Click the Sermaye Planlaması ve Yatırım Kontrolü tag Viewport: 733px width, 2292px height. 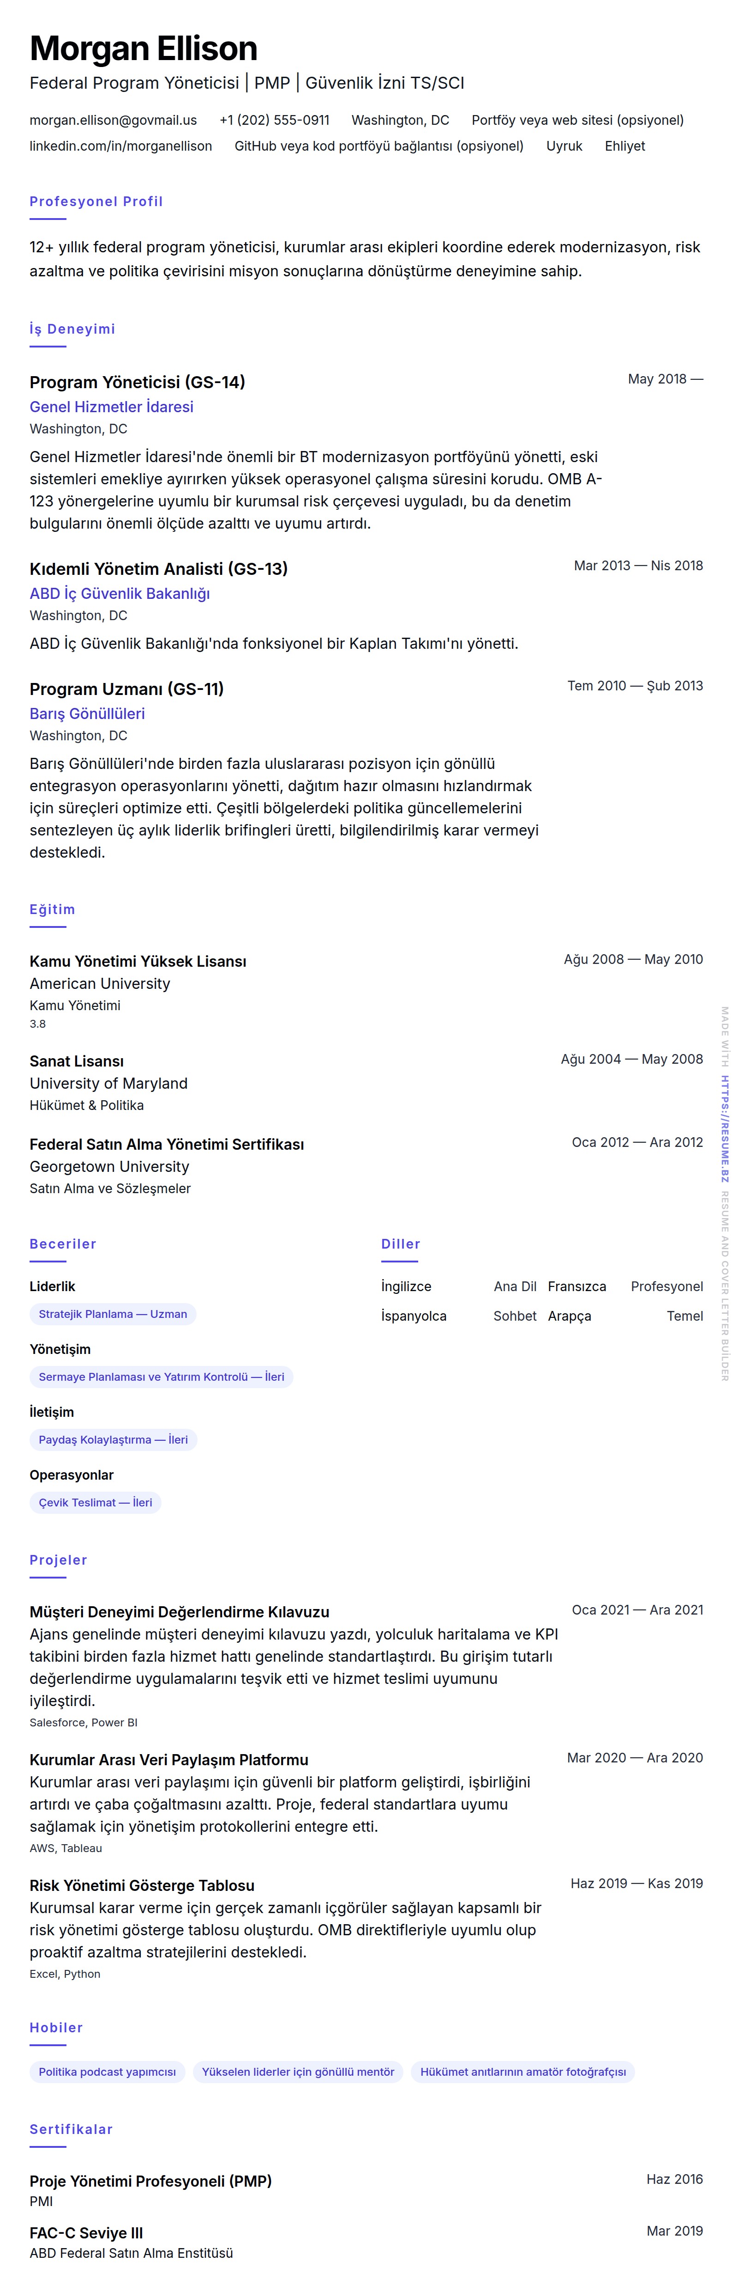coord(161,1377)
